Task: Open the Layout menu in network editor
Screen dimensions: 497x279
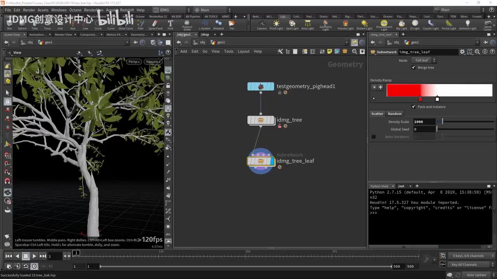Action: coord(243,52)
